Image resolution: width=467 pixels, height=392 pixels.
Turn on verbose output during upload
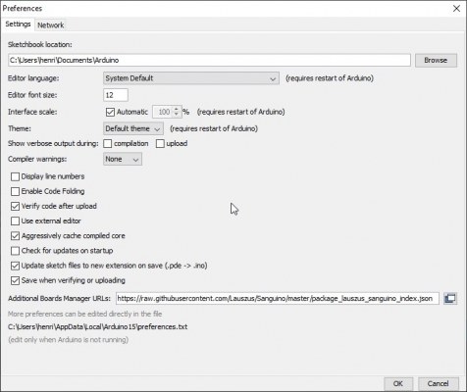(160, 144)
